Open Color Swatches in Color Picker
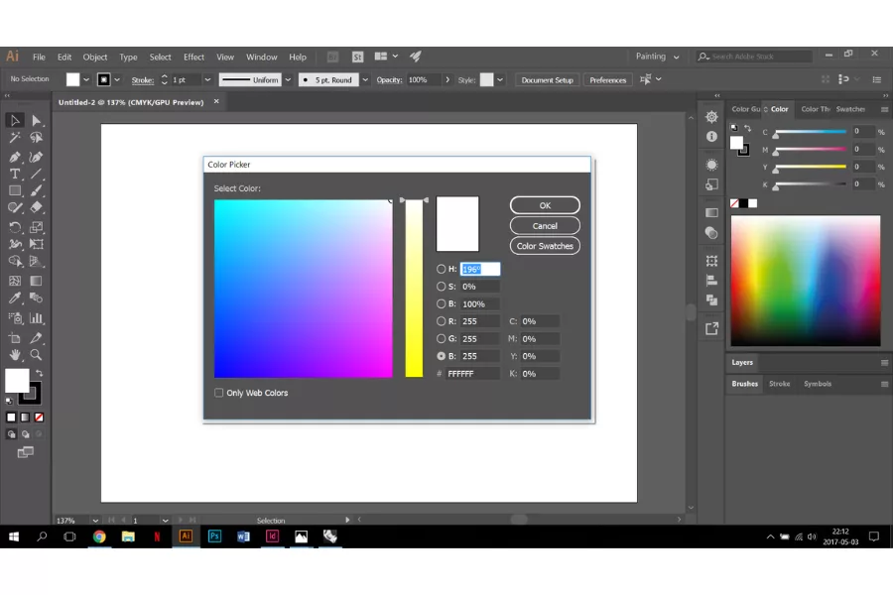The image size is (893, 595). point(545,246)
